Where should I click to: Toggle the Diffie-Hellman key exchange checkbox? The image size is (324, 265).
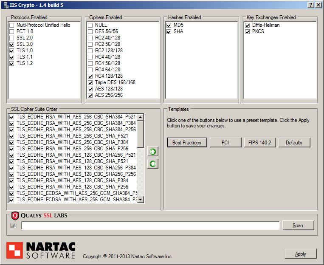click(248, 25)
